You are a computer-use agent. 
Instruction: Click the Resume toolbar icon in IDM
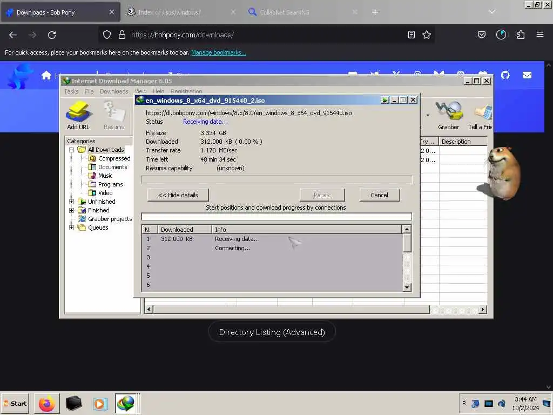pyautogui.click(x=114, y=115)
